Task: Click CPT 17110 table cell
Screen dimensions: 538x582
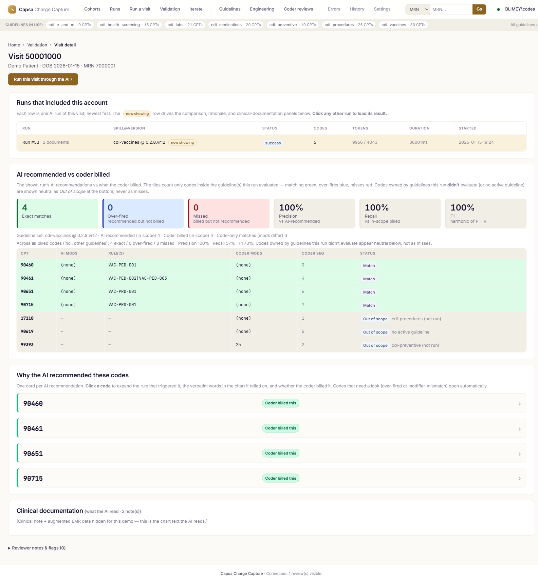Action: click(27, 318)
